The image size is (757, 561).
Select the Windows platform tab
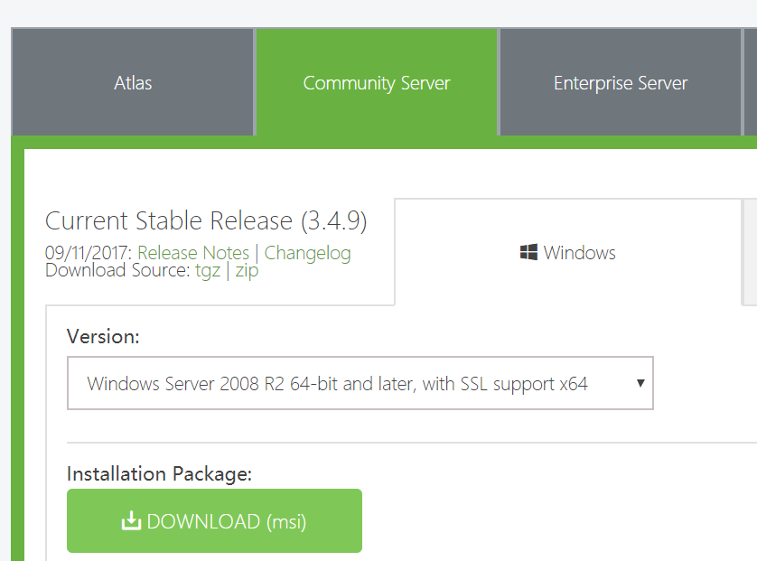tap(567, 252)
